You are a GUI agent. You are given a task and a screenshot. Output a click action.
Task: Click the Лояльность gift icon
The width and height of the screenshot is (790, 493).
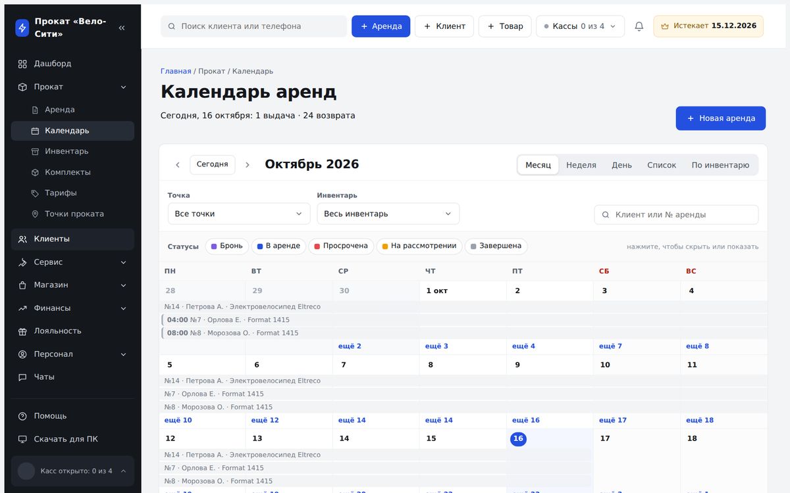pos(22,331)
